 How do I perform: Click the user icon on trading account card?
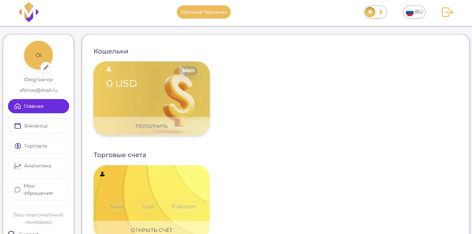pyautogui.click(x=102, y=174)
